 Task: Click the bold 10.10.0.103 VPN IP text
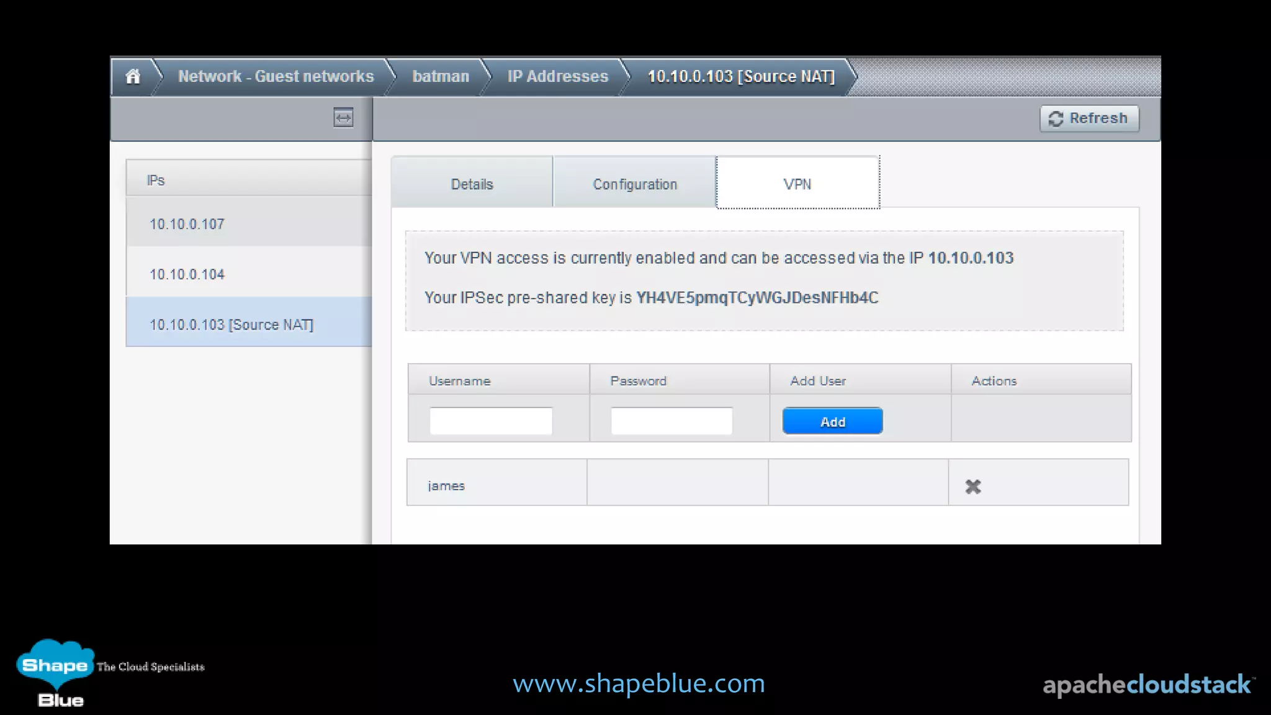pos(971,258)
